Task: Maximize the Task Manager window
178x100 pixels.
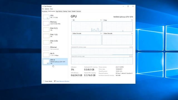Action: (x=128, y=6)
